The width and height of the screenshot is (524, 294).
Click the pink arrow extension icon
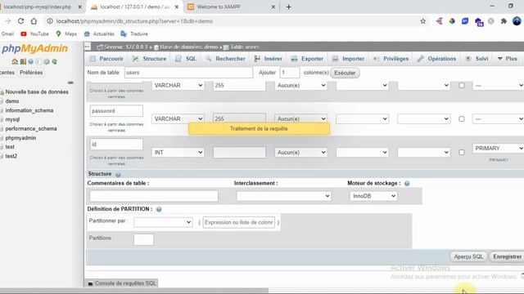click(439, 21)
